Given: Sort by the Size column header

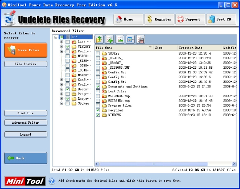Looking at the screenshot, I should click(x=166, y=48).
